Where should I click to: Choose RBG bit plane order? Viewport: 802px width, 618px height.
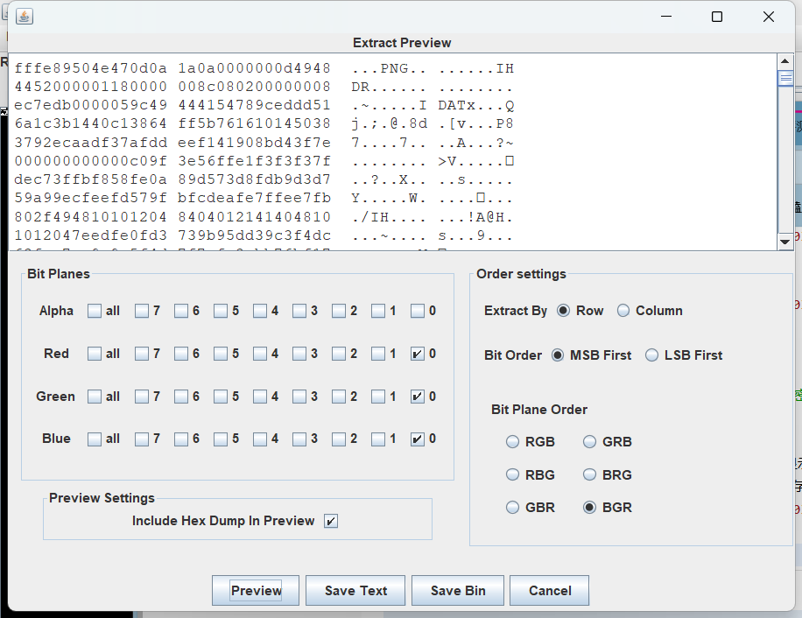click(x=512, y=474)
